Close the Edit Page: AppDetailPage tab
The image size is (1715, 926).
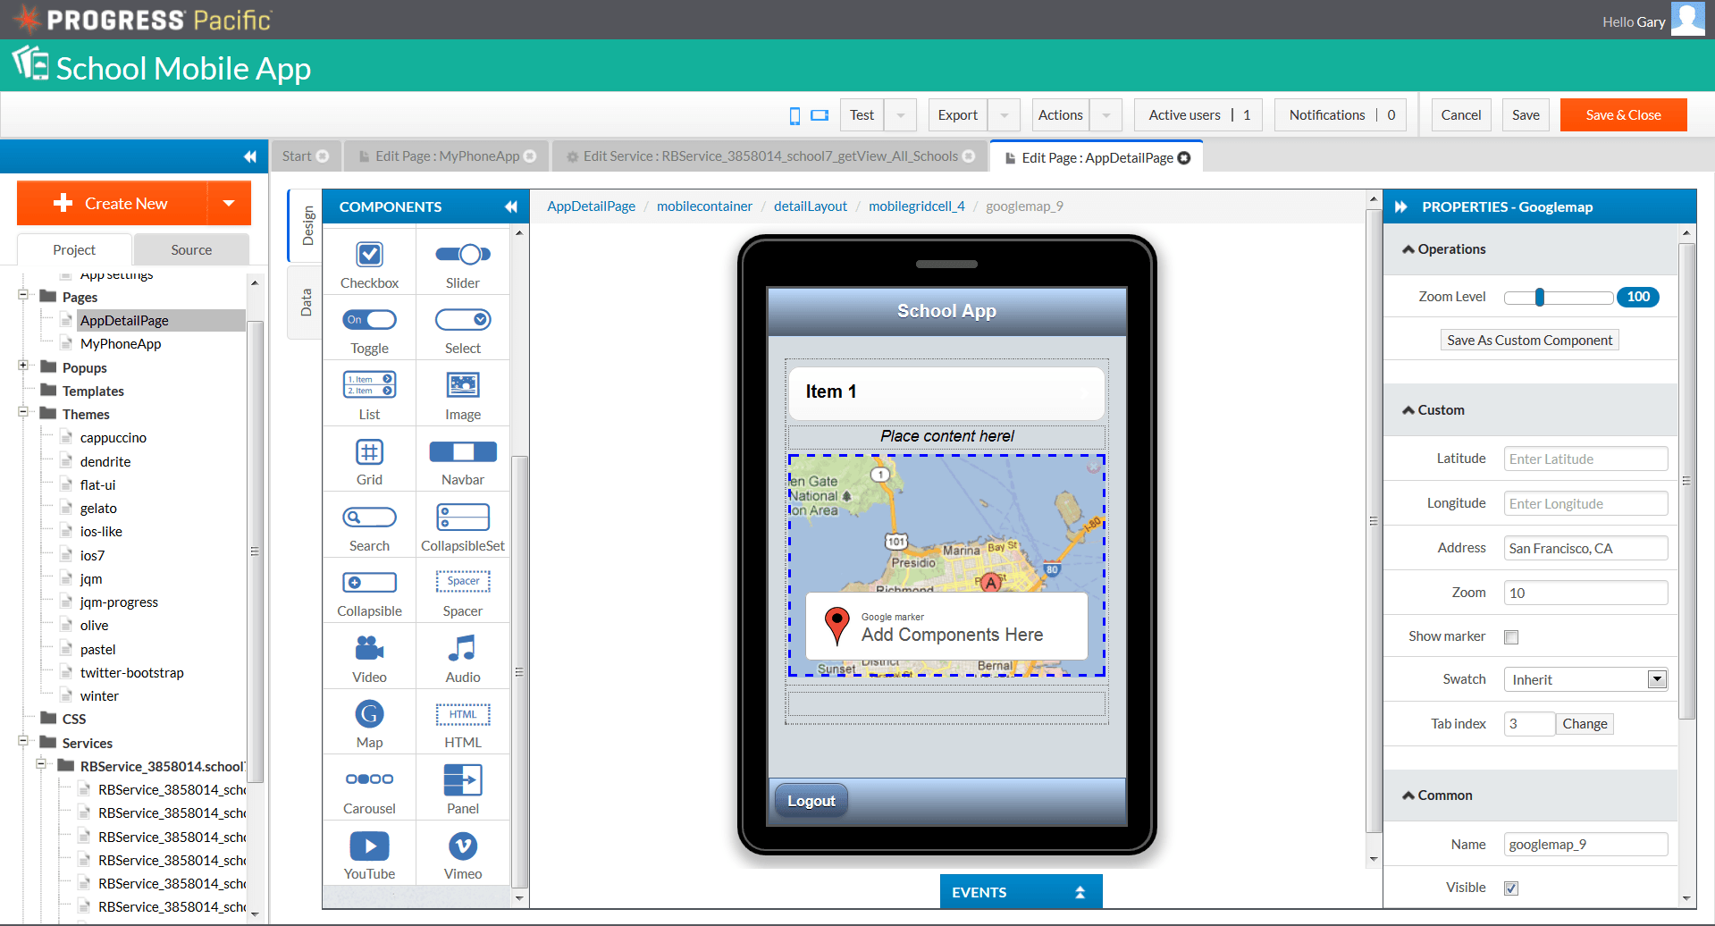click(x=1184, y=157)
